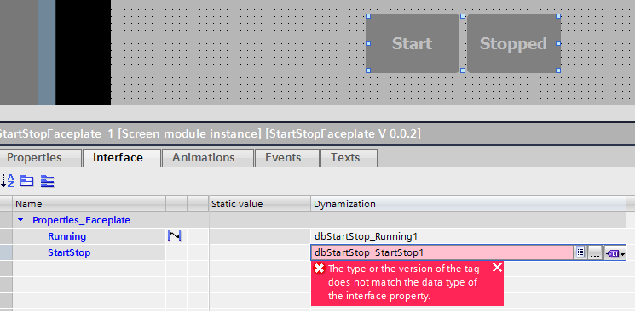
Task: Collapse the Properties_Faceplate group
Action: (21, 220)
